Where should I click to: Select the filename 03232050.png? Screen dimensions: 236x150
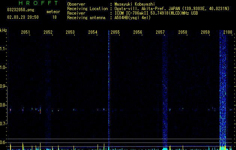pos(21,10)
